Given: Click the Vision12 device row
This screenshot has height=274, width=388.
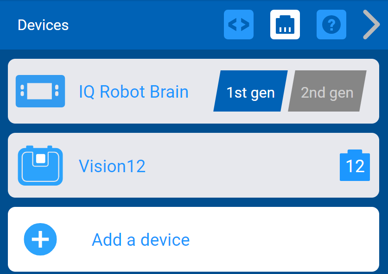Looking at the screenshot, I should (193, 165).
